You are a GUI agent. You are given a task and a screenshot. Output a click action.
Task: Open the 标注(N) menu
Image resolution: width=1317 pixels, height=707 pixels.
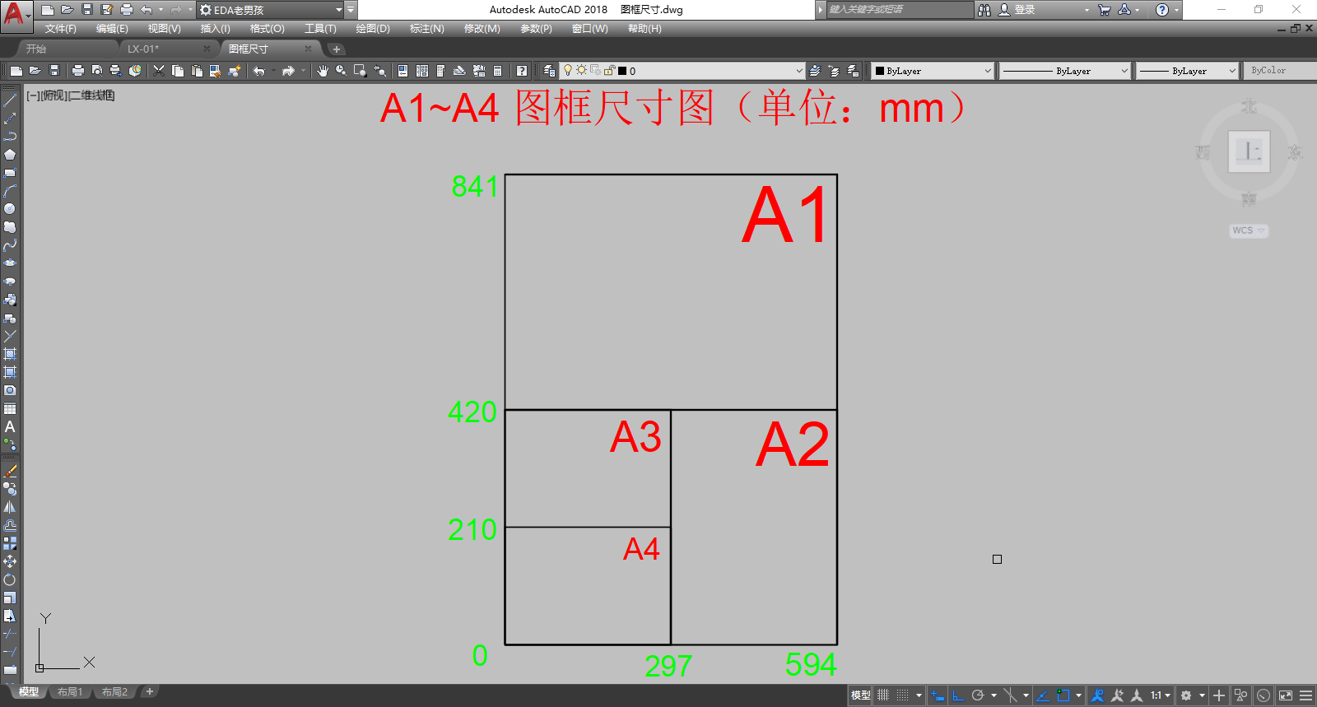pos(426,29)
